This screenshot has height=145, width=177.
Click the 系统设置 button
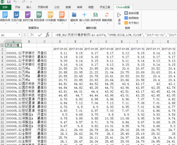click(x=131, y=13)
